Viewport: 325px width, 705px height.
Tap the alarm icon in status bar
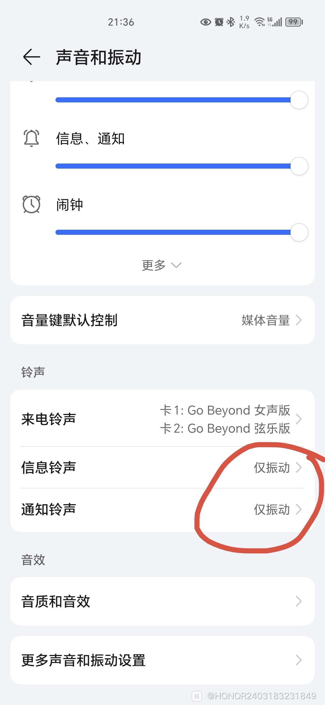(x=219, y=22)
